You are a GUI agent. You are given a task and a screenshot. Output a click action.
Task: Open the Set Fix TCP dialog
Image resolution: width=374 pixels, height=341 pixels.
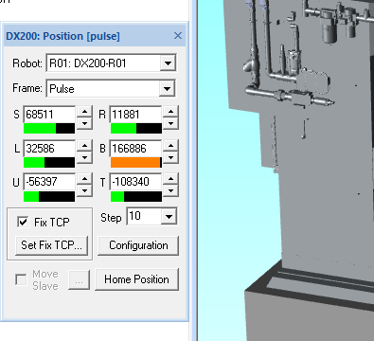point(51,245)
